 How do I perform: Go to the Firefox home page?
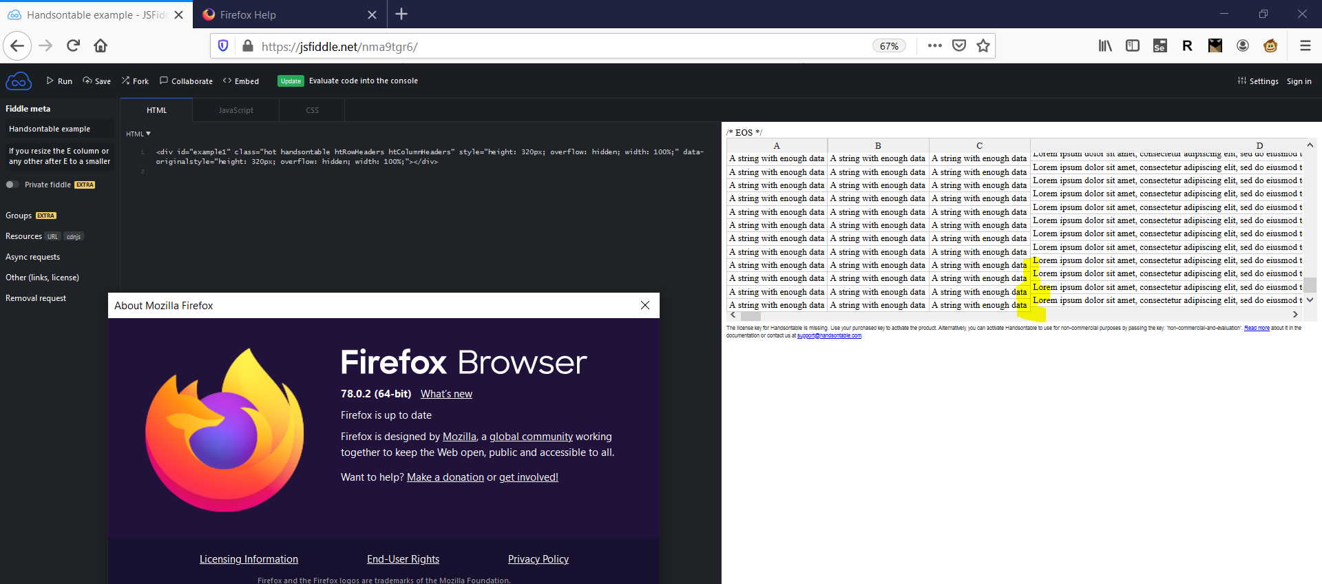(x=101, y=46)
